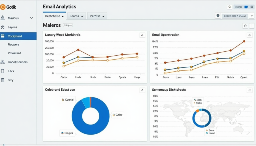256x146 pixels.
Task: Click the three-dot more options icon
Action: point(252,26)
